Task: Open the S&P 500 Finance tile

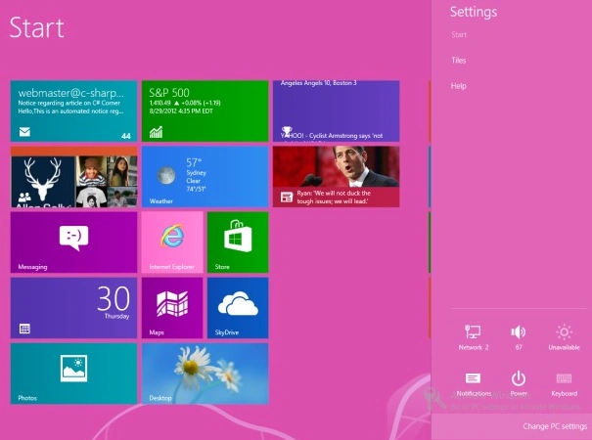Action: [205, 110]
